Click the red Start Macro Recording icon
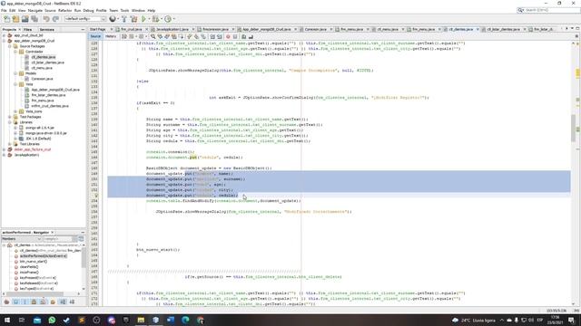Screen dimensions: 581x326 pos(228,36)
